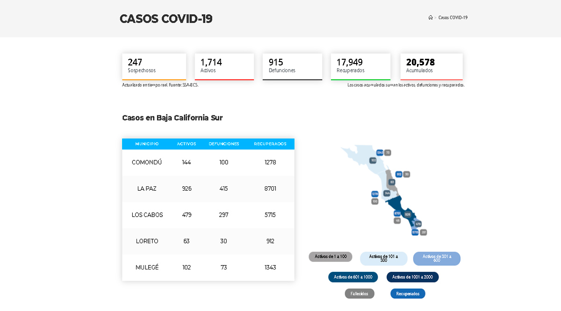Click Comondú recuperados value 1278 in table

click(270, 163)
